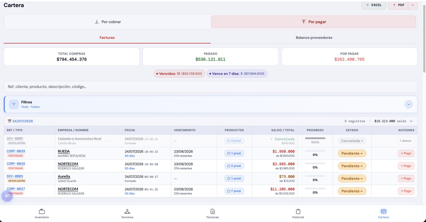
Task: Click the PAGADO summary card
Action: [211, 57]
